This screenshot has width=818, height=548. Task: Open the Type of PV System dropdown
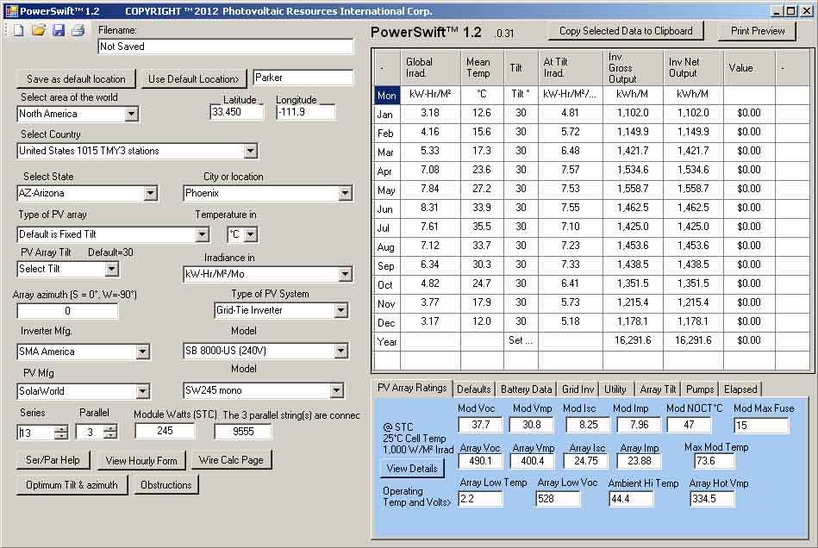pos(340,311)
